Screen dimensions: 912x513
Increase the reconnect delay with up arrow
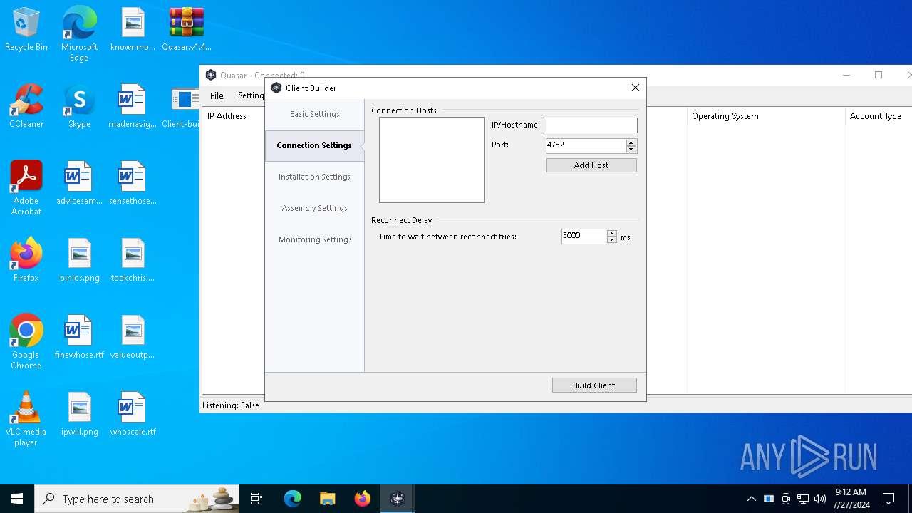tap(612, 232)
